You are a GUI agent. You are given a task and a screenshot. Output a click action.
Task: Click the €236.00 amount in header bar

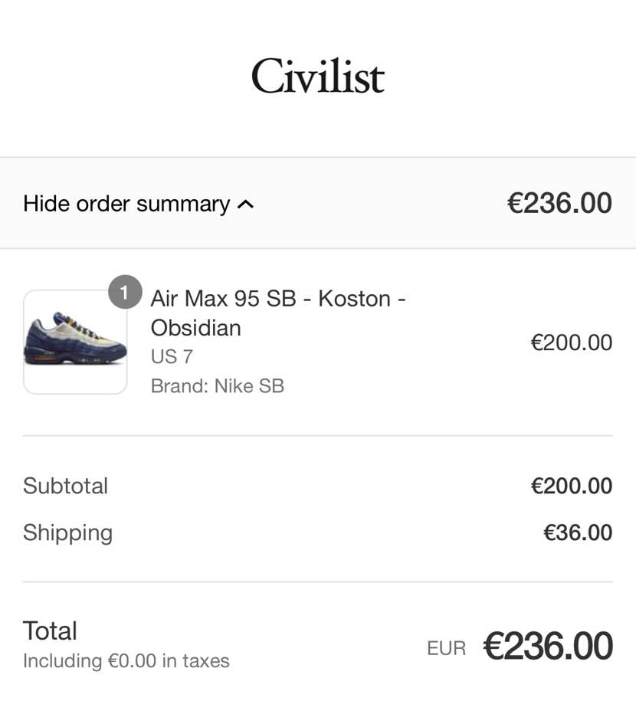coord(559,204)
